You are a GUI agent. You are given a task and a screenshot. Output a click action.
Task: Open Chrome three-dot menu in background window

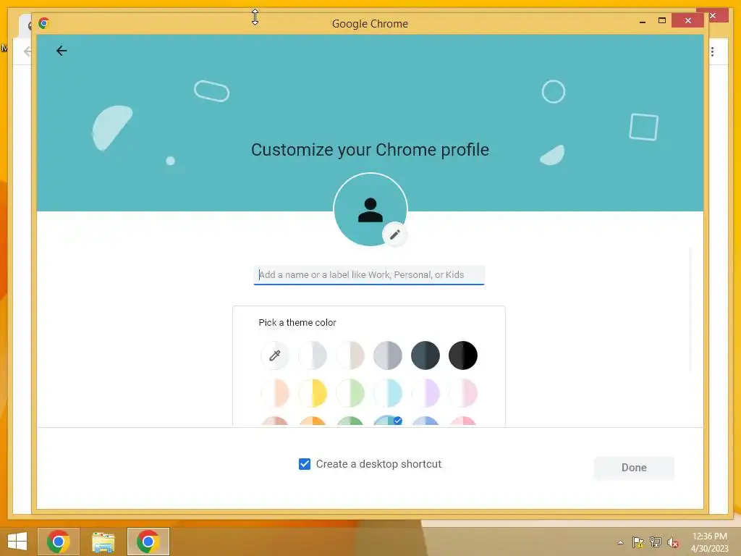pyautogui.click(x=712, y=51)
